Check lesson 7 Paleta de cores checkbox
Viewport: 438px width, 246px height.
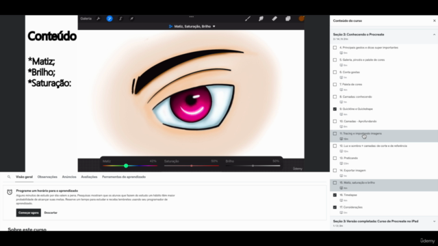335,85
